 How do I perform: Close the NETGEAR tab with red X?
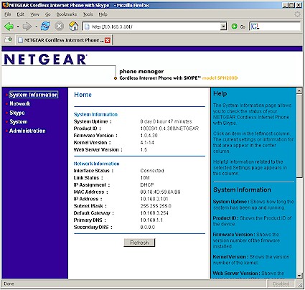click(108, 40)
